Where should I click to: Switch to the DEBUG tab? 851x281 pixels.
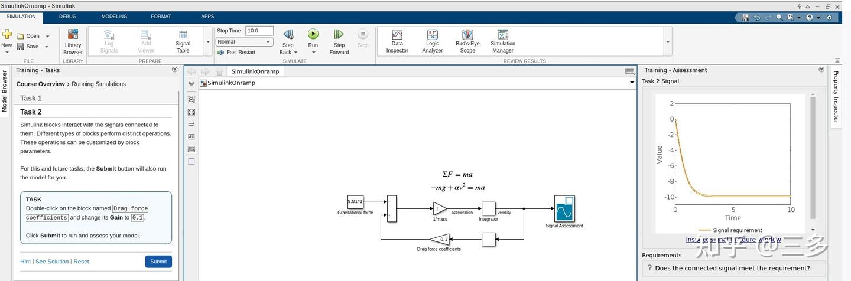coord(67,17)
